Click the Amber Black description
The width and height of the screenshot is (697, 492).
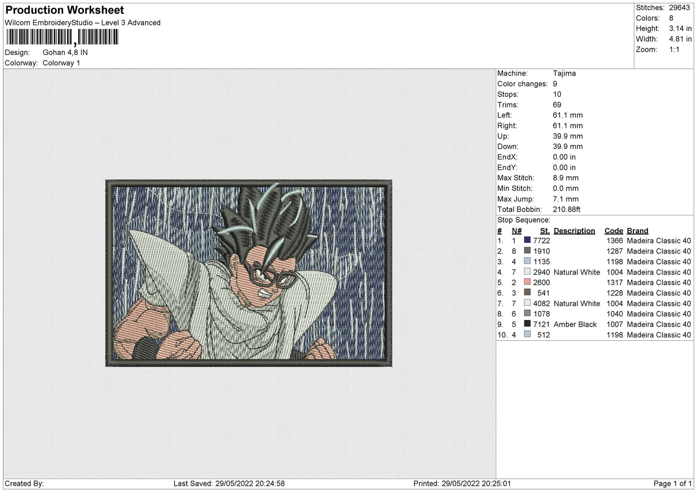(x=575, y=324)
